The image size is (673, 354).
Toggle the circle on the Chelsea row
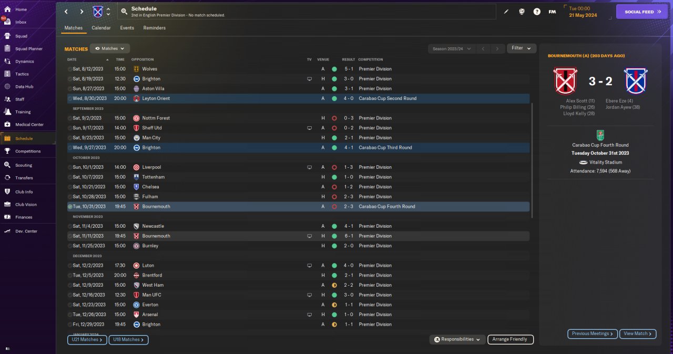point(70,187)
